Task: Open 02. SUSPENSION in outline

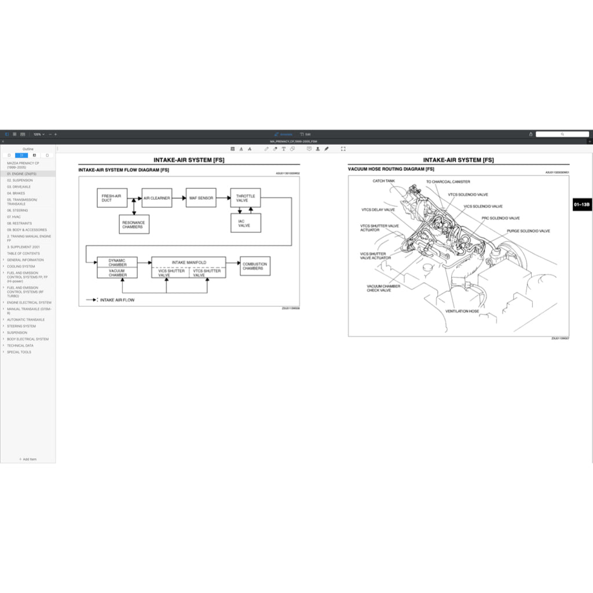Action: [20, 180]
